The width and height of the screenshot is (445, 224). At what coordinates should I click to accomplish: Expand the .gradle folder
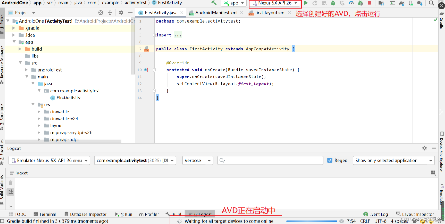14,28
